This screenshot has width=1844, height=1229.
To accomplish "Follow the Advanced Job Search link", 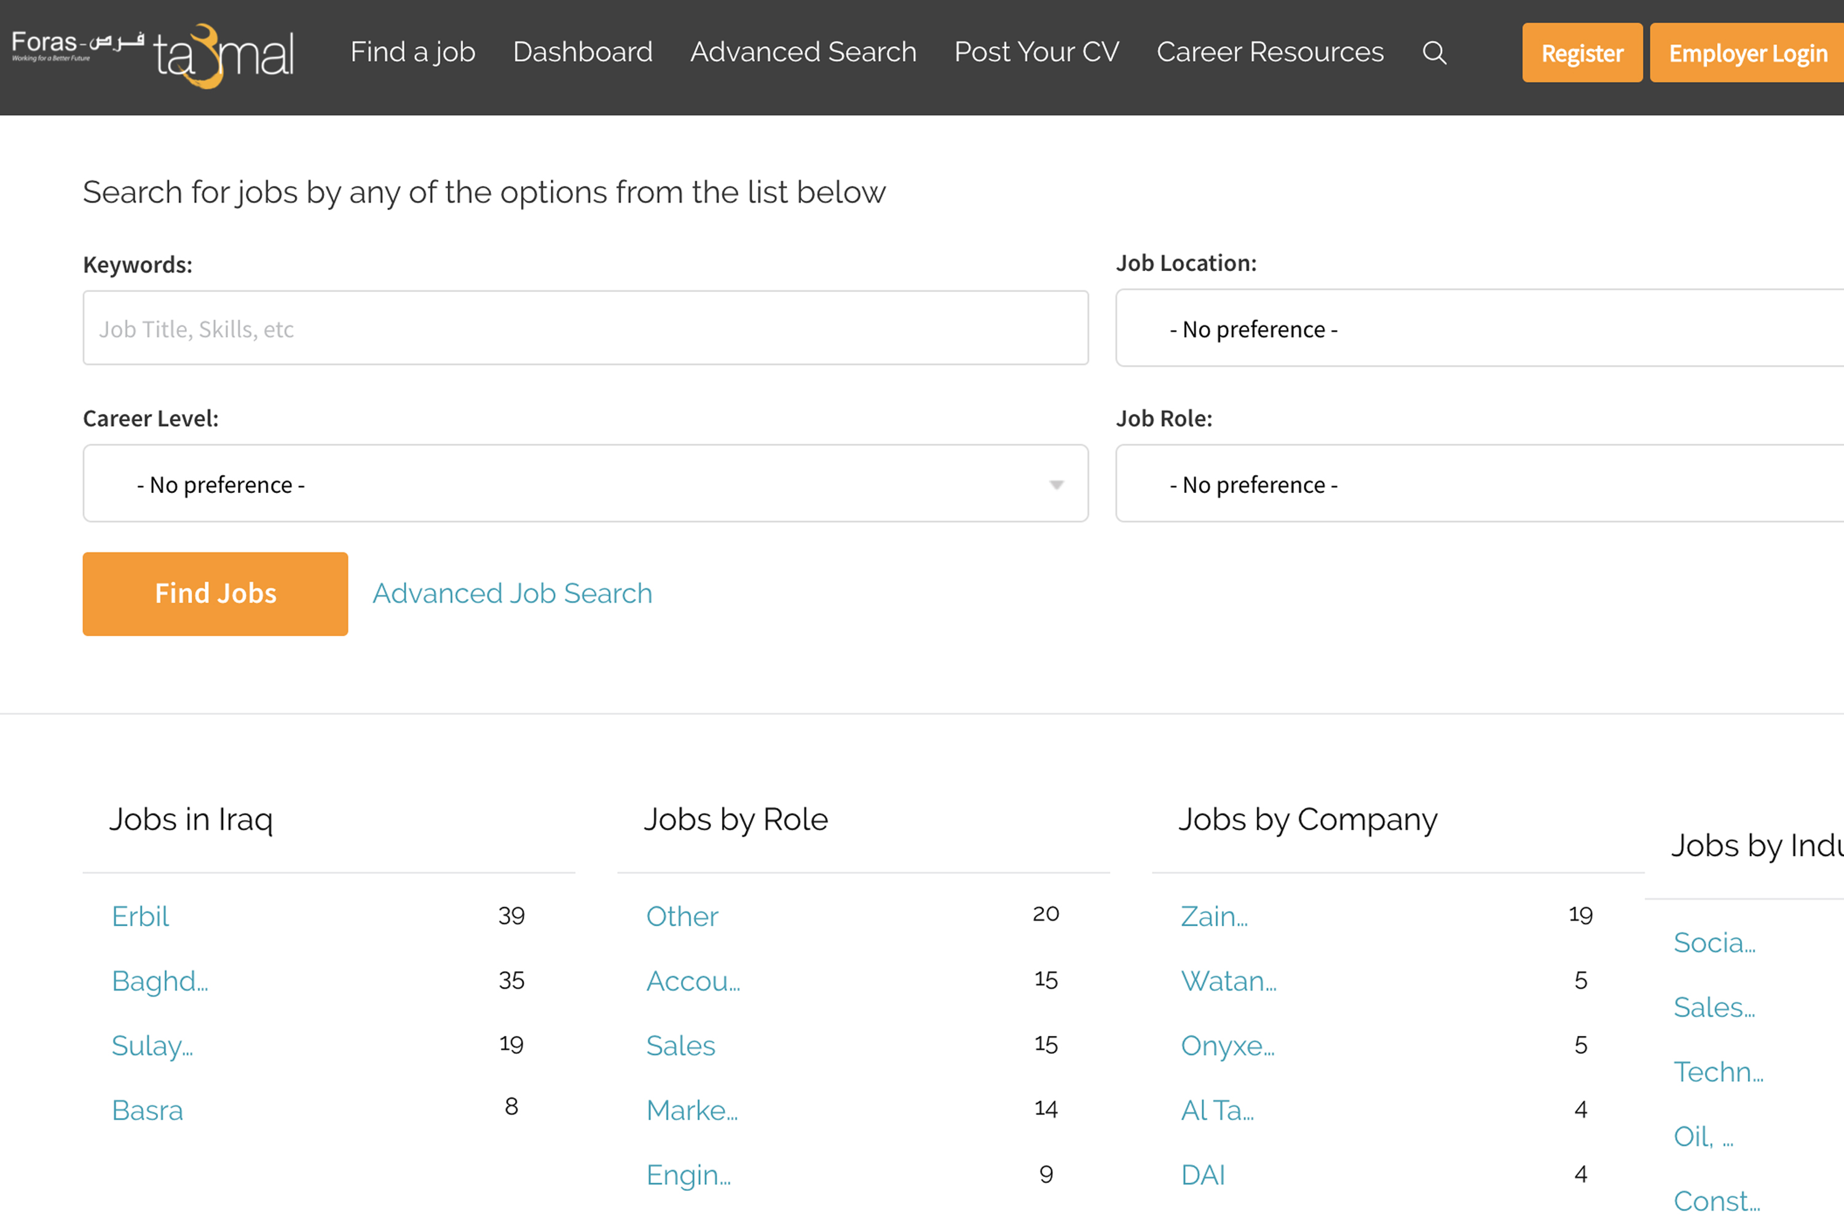I will 512,594.
